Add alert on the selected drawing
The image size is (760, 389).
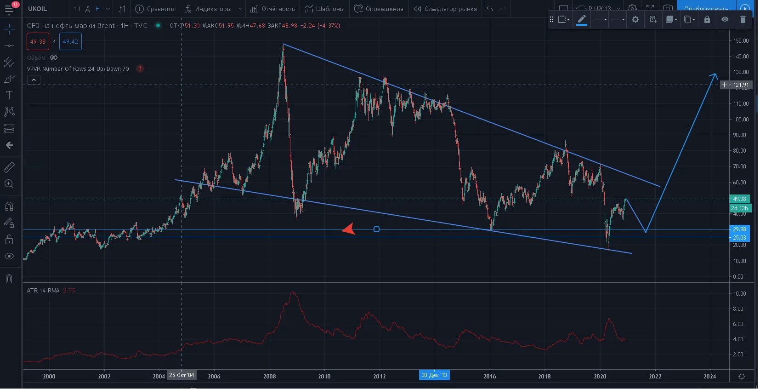point(653,19)
